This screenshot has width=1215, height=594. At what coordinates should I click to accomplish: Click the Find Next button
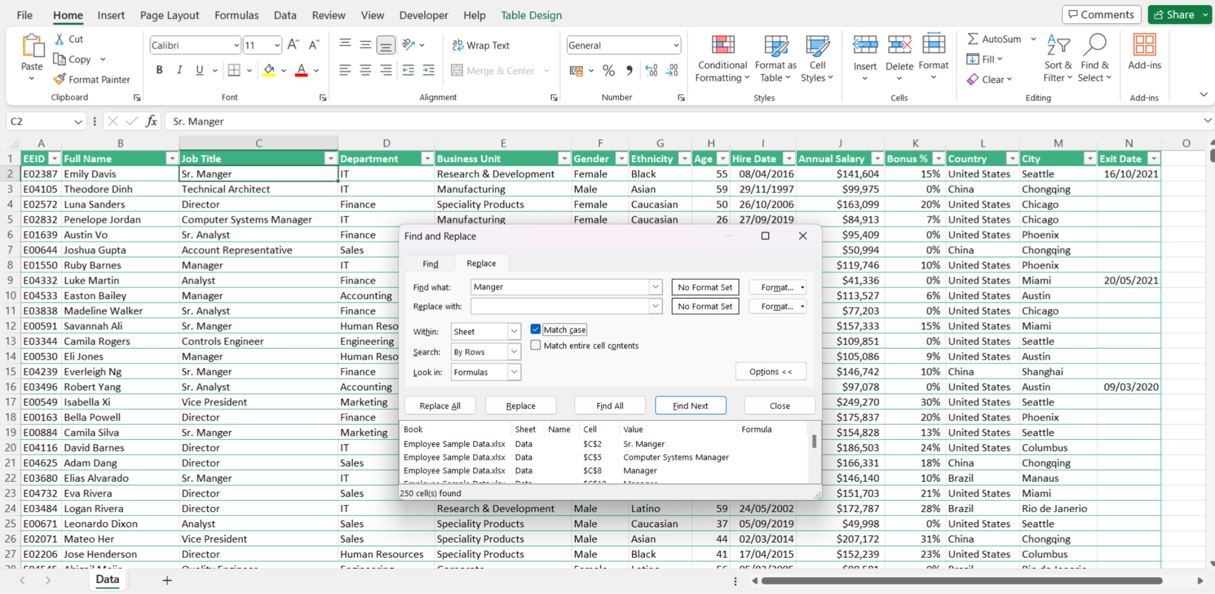click(690, 405)
